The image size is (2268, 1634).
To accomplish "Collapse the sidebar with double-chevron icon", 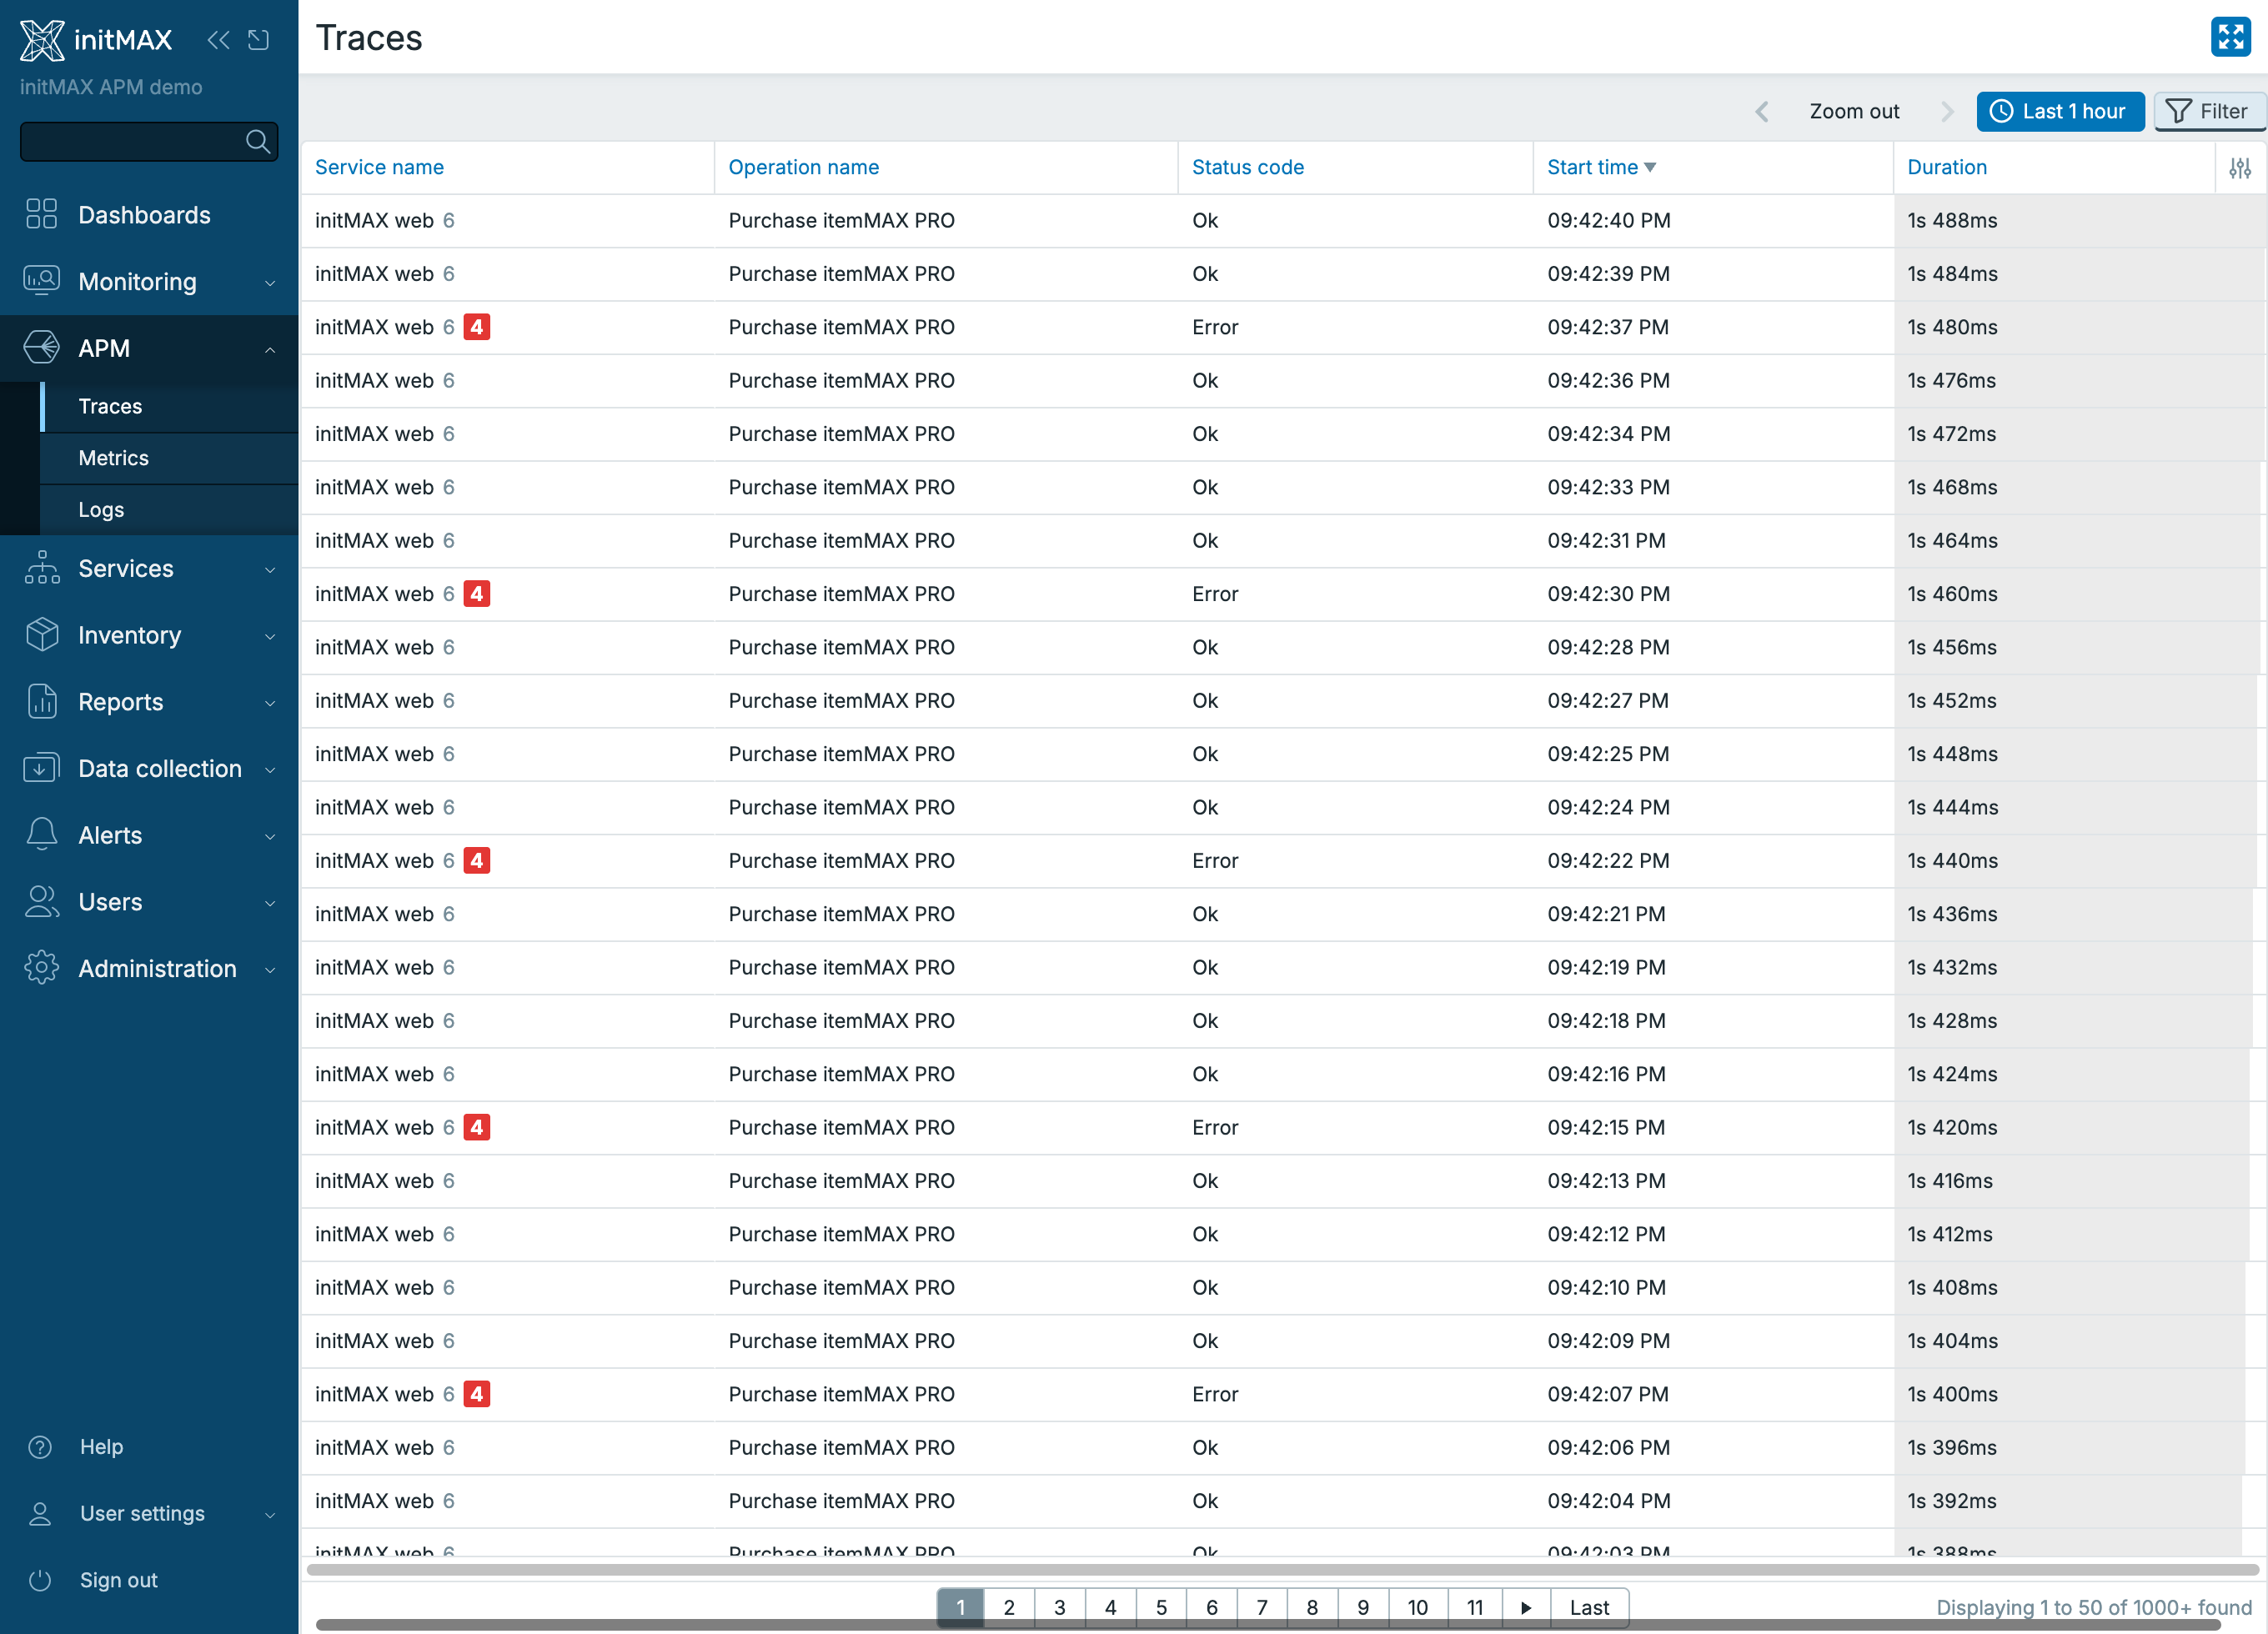I will point(218,40).
